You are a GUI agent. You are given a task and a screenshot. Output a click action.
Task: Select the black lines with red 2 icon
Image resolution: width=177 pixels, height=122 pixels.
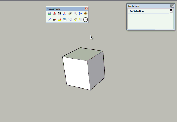coord(54,20)
